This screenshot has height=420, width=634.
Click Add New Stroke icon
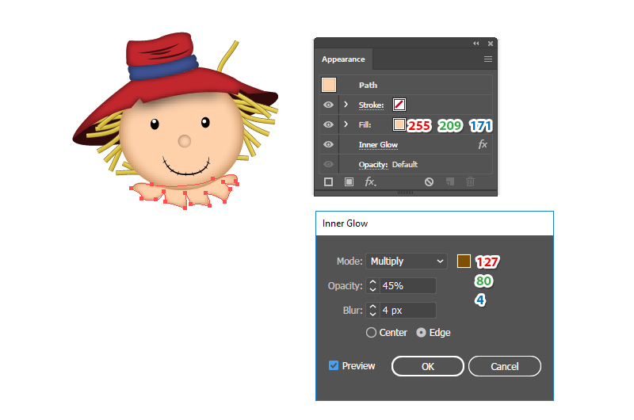click(x=328, y=182)
